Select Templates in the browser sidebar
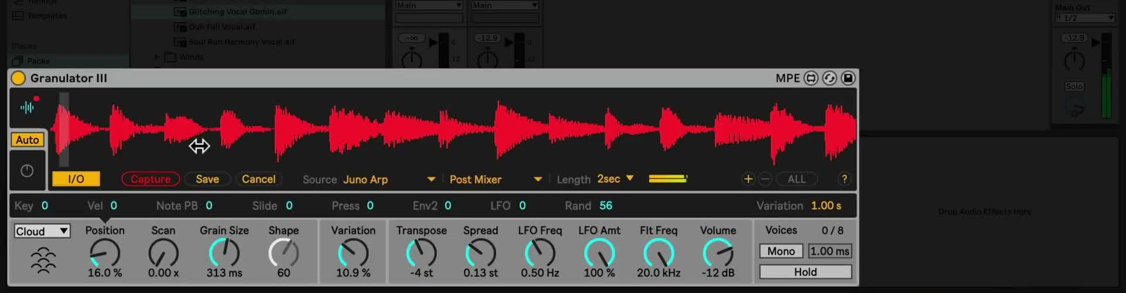Screen dimensions: 1126x293 click(47, 16)
